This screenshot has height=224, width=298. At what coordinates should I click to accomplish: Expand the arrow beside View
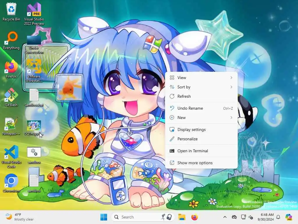click(x=231, y=78)
